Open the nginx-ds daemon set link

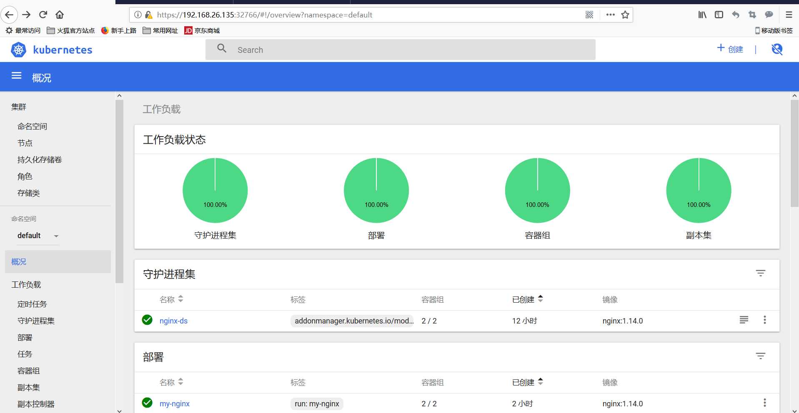[173, 321]
